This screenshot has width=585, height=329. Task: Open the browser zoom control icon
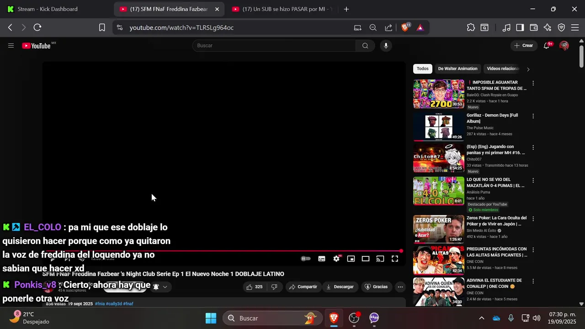point(373,27)
